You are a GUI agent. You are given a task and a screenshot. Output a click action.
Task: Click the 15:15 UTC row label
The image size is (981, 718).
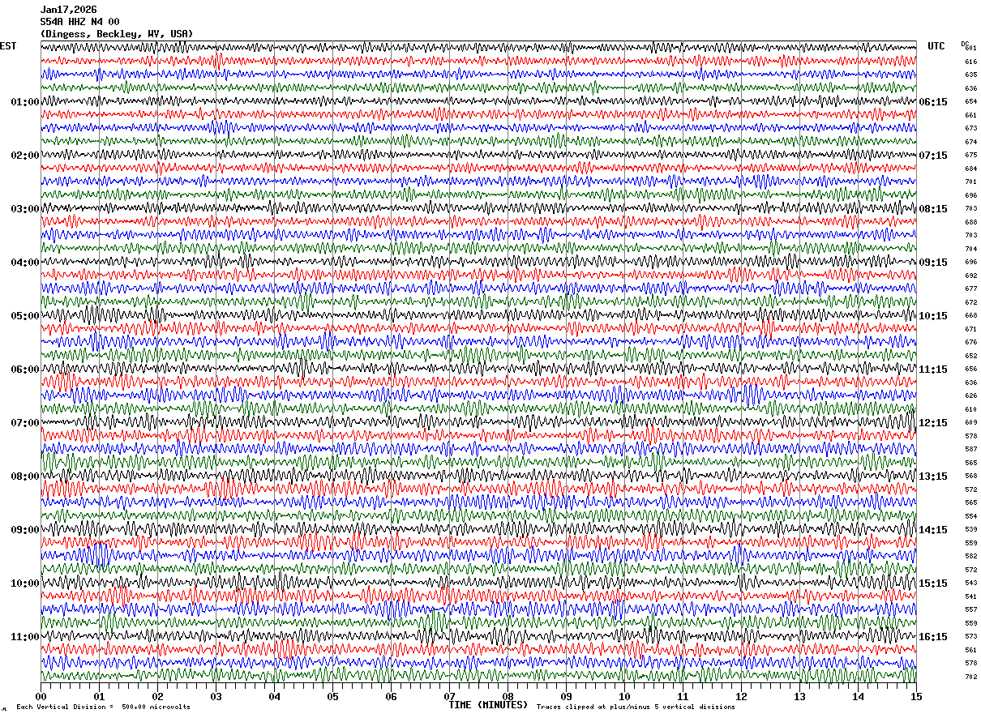(x=933, y=583)
